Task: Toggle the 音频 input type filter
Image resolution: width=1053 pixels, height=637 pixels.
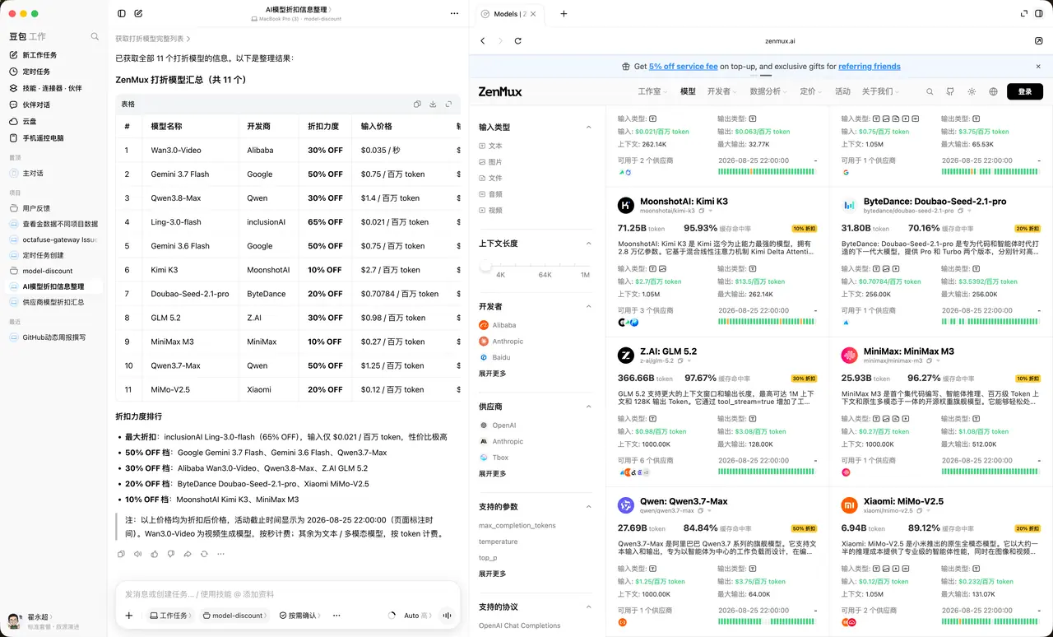Action: pyautogui.click(x=490, y=194)
